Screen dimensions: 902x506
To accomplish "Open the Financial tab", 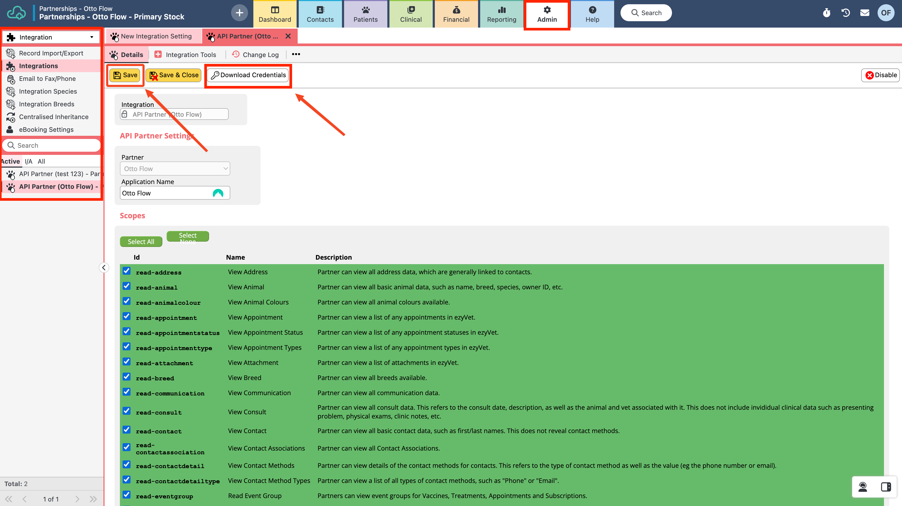I will point(456,14).
